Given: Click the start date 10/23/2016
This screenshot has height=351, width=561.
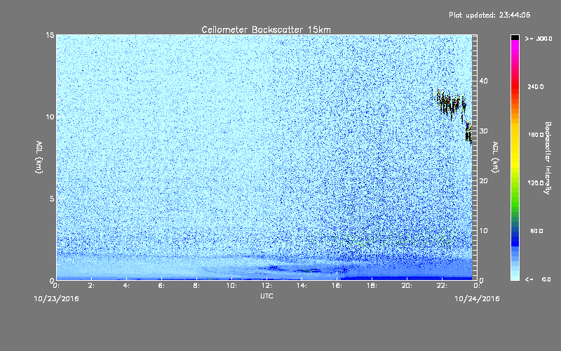Looking at the screenshot, I should pyautogui.click(x=57, y=298).
